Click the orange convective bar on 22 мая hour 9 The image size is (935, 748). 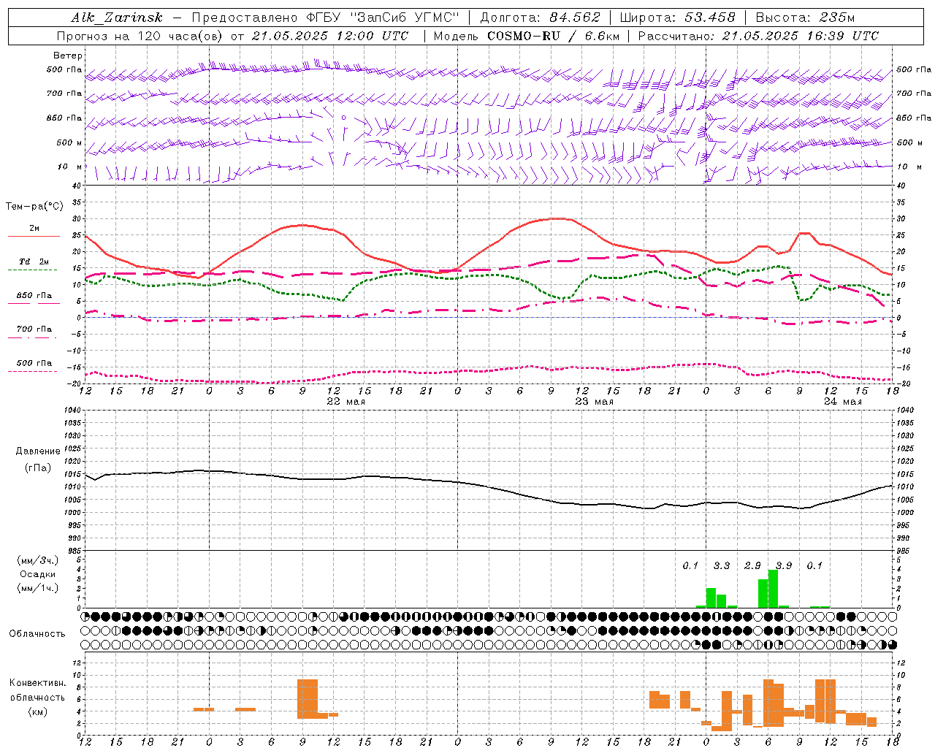click(308, 699)
